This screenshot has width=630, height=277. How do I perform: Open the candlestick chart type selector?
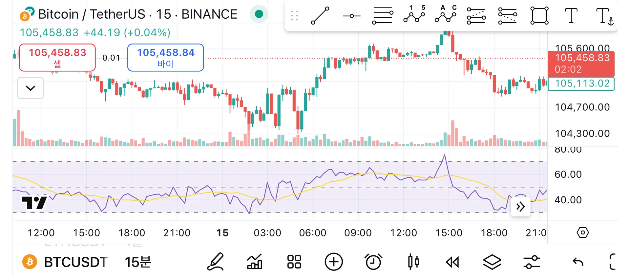[x=413, y=262]
